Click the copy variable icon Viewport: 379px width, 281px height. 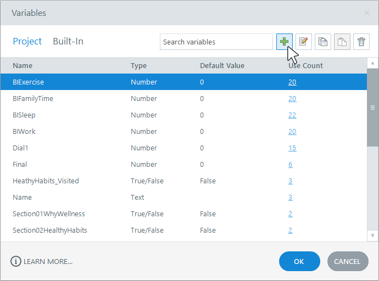(x=323, y=42)
